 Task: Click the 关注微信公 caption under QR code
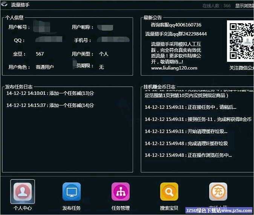(242, 68)
